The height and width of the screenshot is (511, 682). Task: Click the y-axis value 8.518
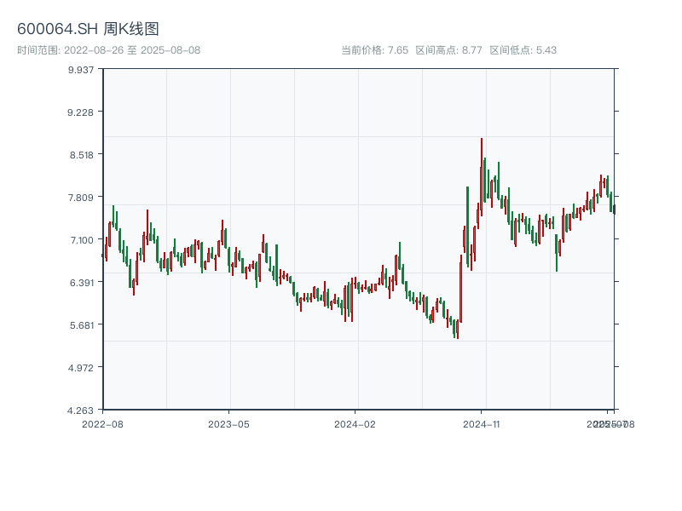82,155
